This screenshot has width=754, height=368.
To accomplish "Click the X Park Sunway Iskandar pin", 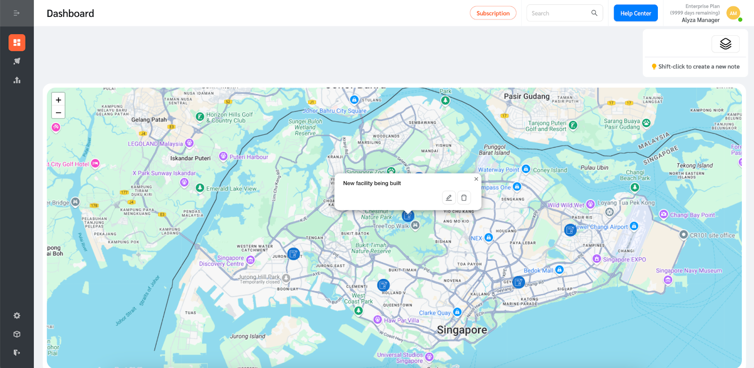I will 184,182.
